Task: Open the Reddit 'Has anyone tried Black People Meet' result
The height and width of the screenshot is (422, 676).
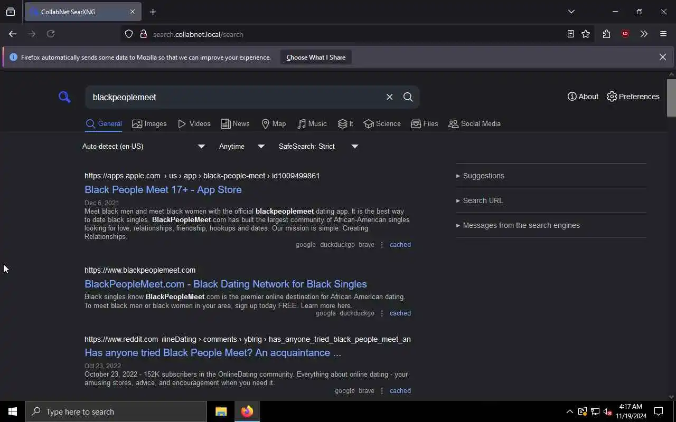Action: click(213, 352)
